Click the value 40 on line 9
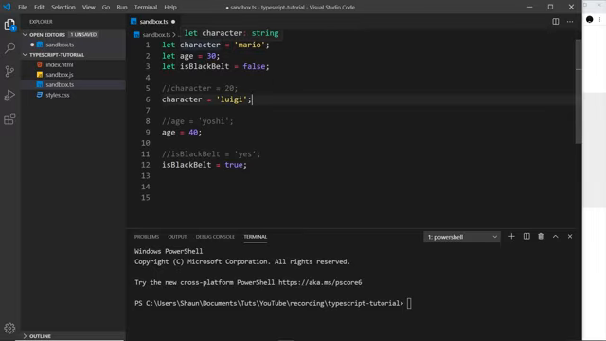 [193, 133]
